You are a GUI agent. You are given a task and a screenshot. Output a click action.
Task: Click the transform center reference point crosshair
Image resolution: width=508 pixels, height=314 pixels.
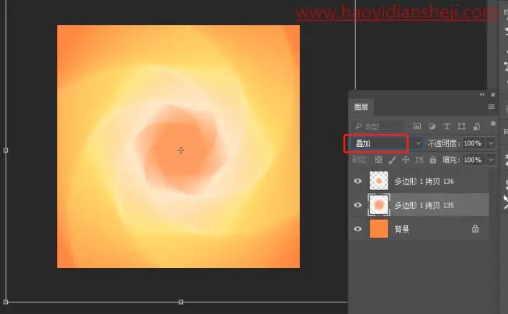pyautogui.click(x=181, y=151)
